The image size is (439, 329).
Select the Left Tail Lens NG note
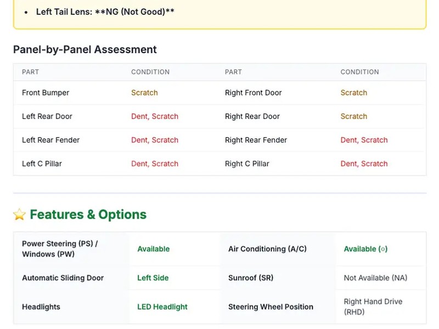pyautogui.click(x=105, y=12)
